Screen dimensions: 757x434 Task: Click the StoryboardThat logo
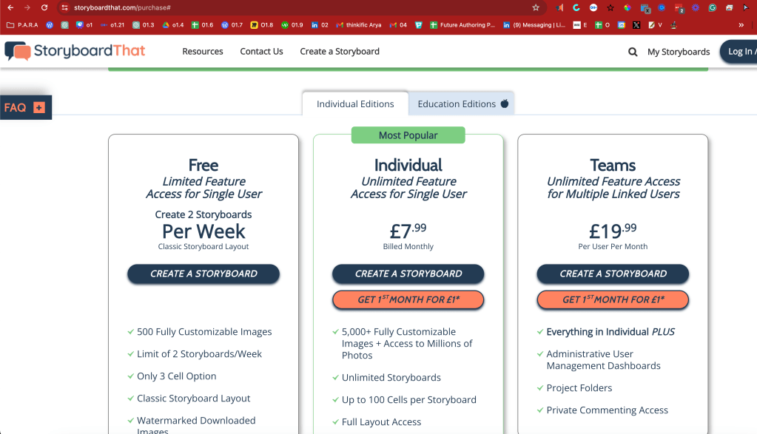click(x=75, y=50)
